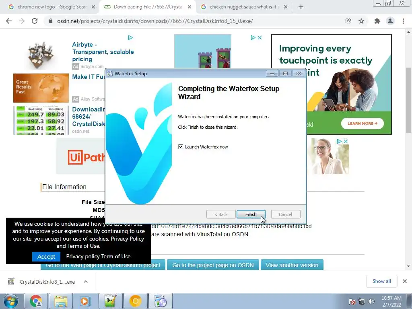Close the Downloading File tab

[x=190, y=7]
